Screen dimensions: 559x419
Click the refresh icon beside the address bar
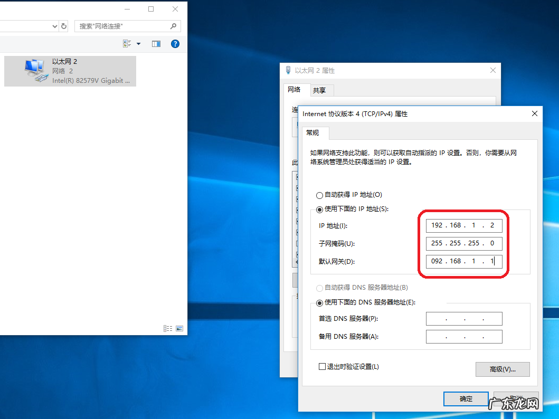point(63,26)
